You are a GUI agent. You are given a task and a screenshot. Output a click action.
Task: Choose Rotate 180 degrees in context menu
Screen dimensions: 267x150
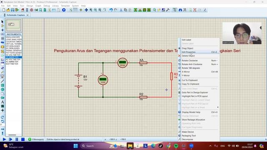199,68
